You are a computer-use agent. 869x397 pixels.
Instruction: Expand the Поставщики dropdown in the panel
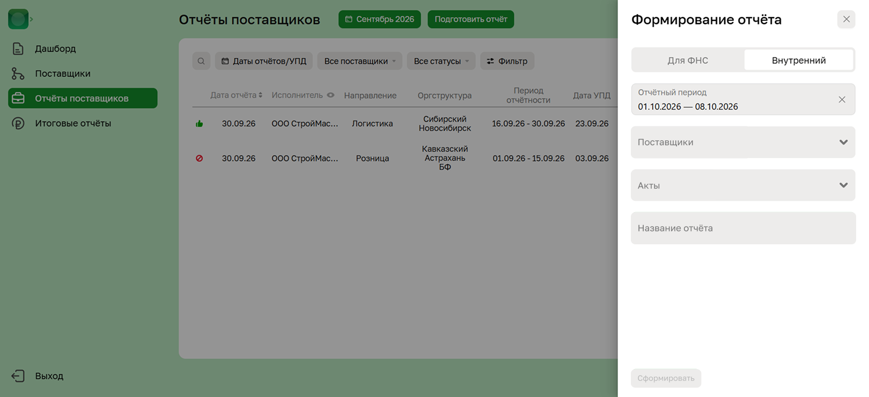743,143
